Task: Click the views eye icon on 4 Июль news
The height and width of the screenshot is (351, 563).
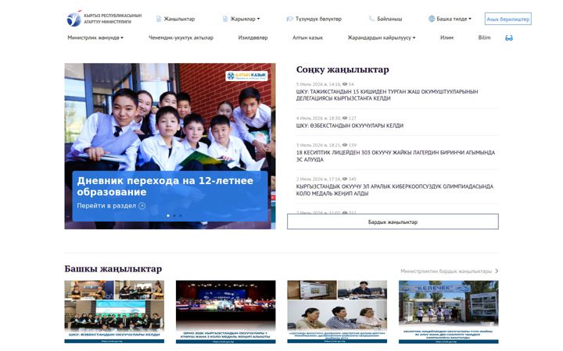Action: [345, 118]
